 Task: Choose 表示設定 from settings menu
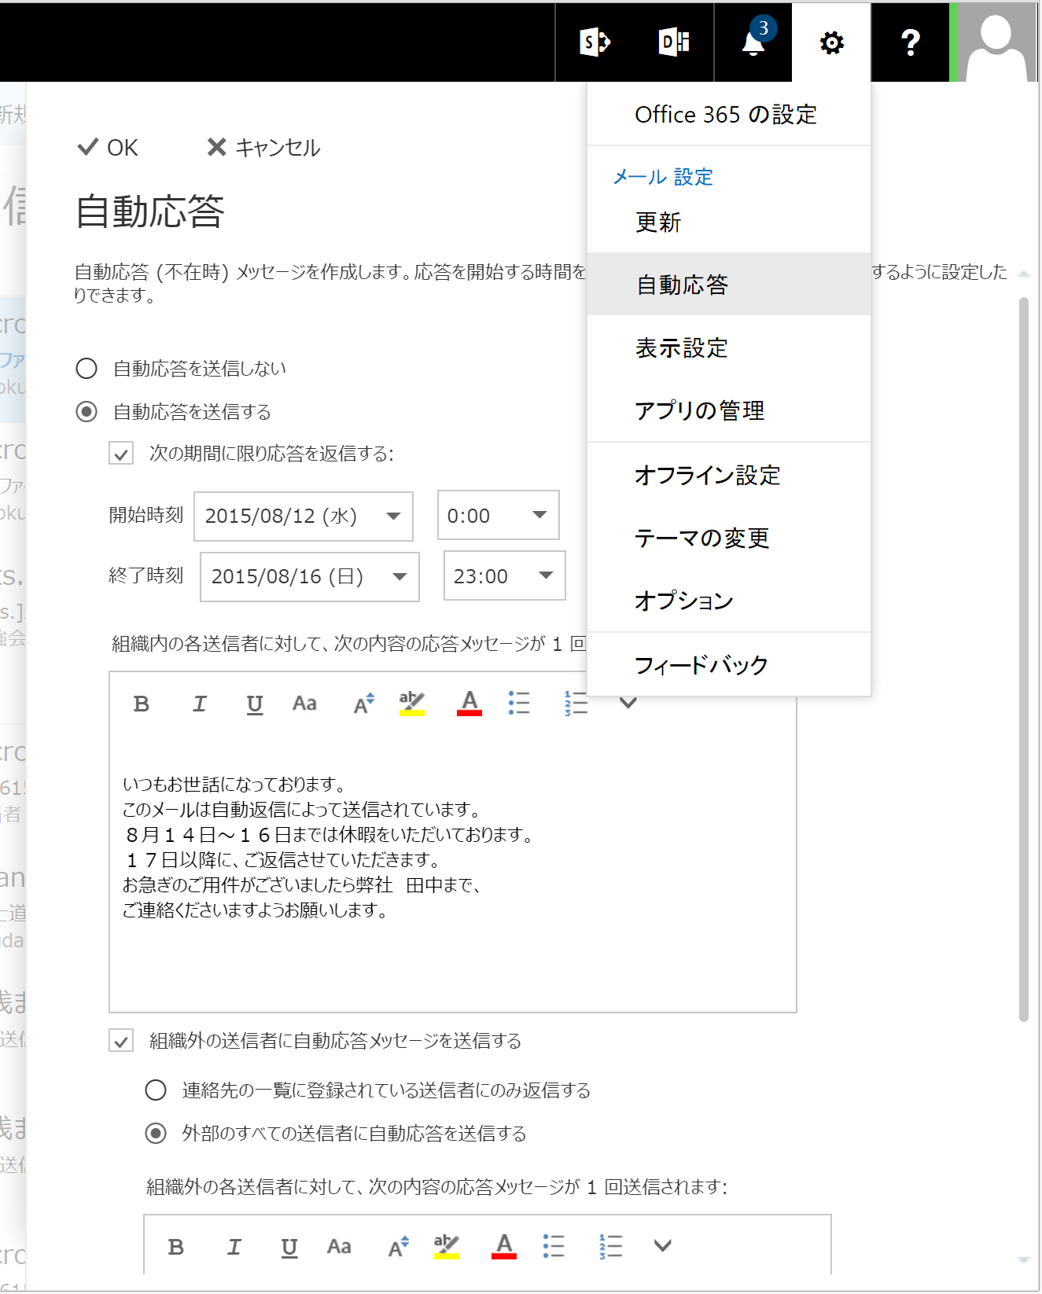tap(729, 347)
